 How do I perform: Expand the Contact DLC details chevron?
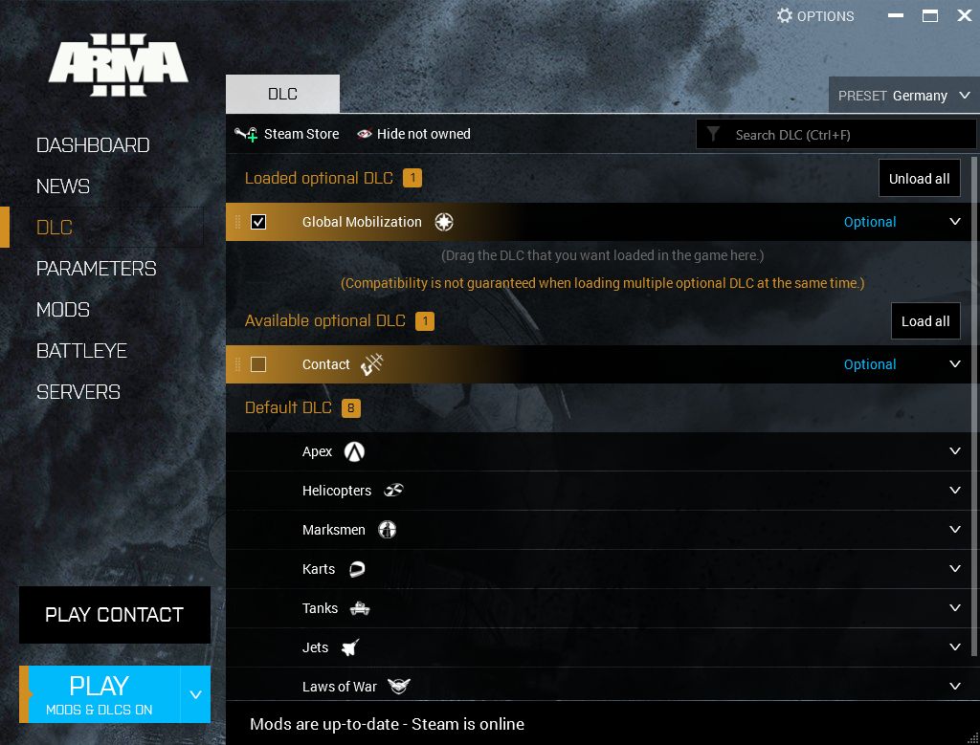point(955,363)
